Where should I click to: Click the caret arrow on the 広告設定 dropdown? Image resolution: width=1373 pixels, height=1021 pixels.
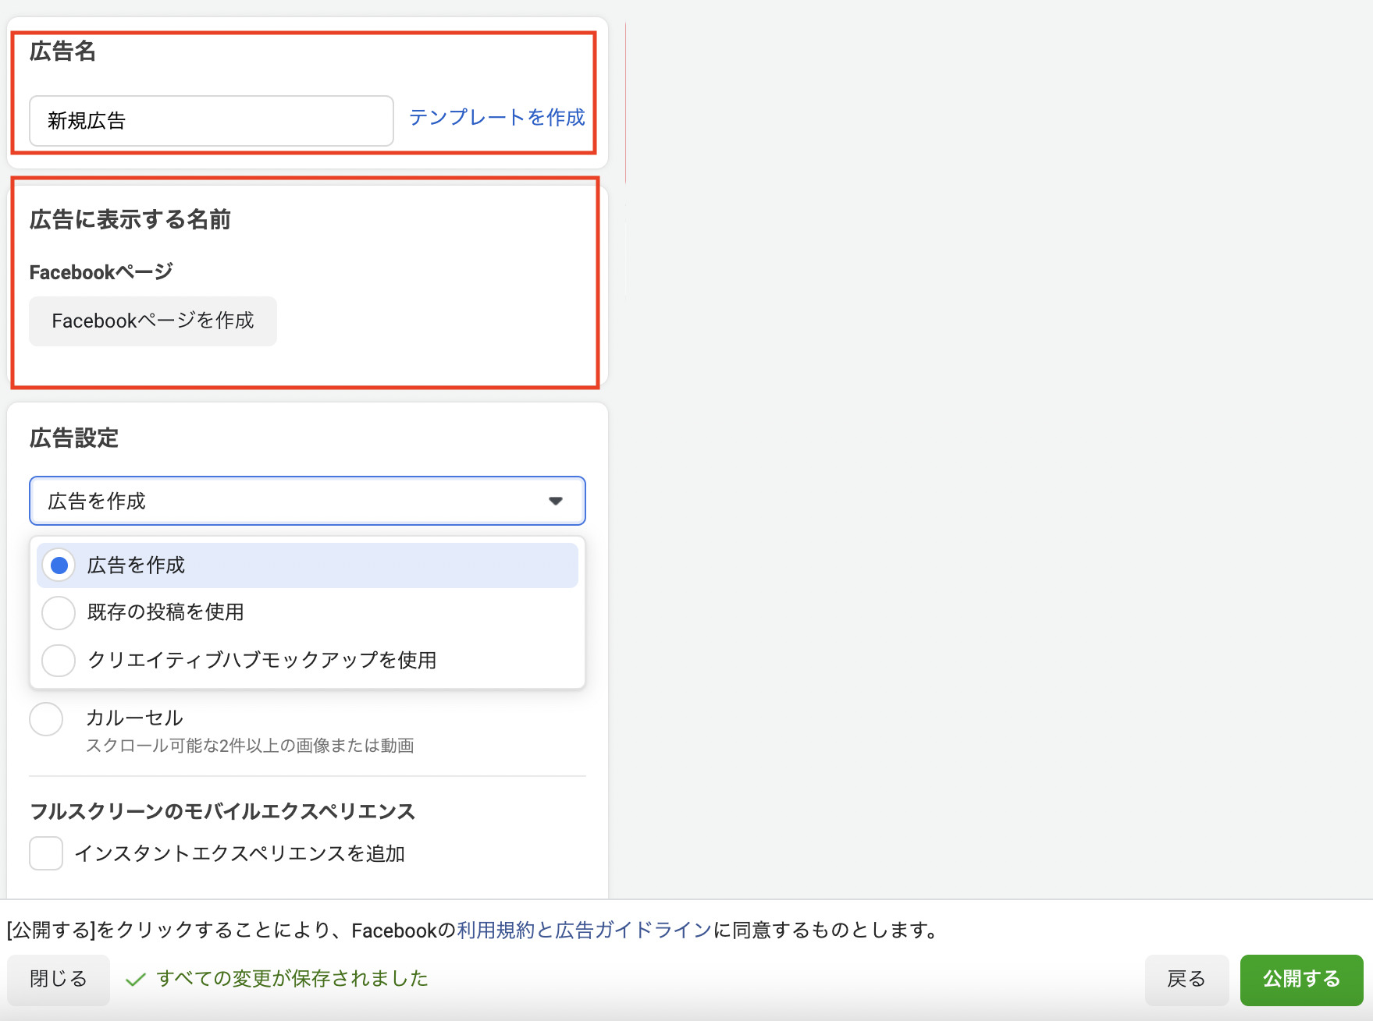pyautogui.click(x=556, y=501)
